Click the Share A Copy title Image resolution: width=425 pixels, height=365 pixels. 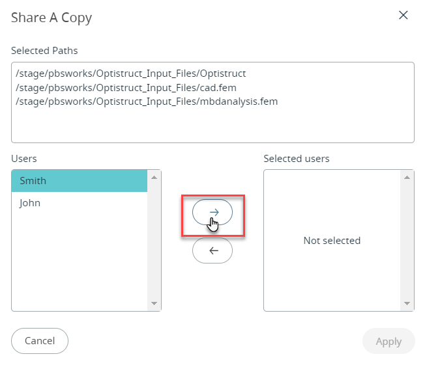pyautogui.click(x=51, y=18)
